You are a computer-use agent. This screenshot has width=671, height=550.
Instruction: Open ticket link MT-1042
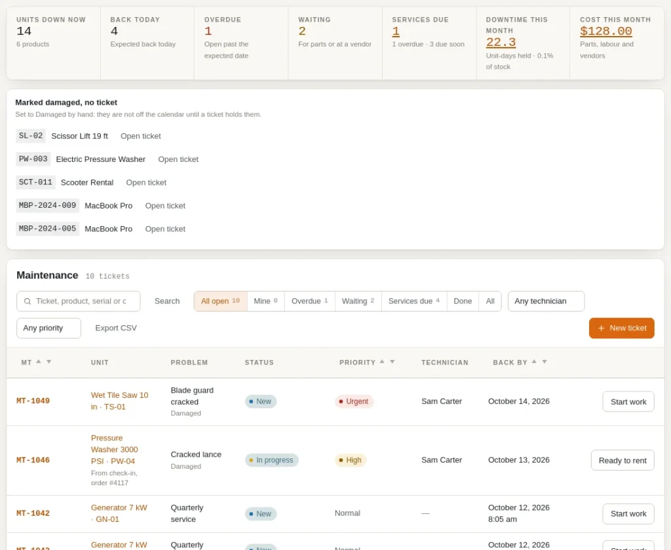[33, 513]
